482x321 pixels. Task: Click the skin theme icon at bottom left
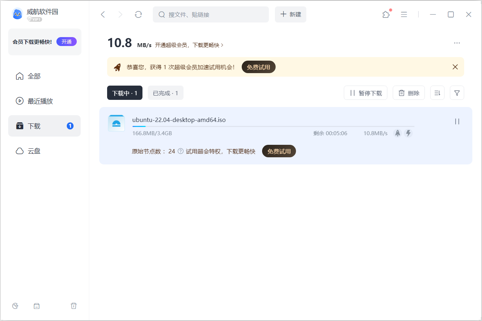(x=15, y=306)
